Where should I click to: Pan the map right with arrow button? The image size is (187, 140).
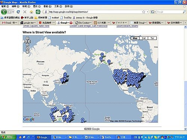(29, 41)
